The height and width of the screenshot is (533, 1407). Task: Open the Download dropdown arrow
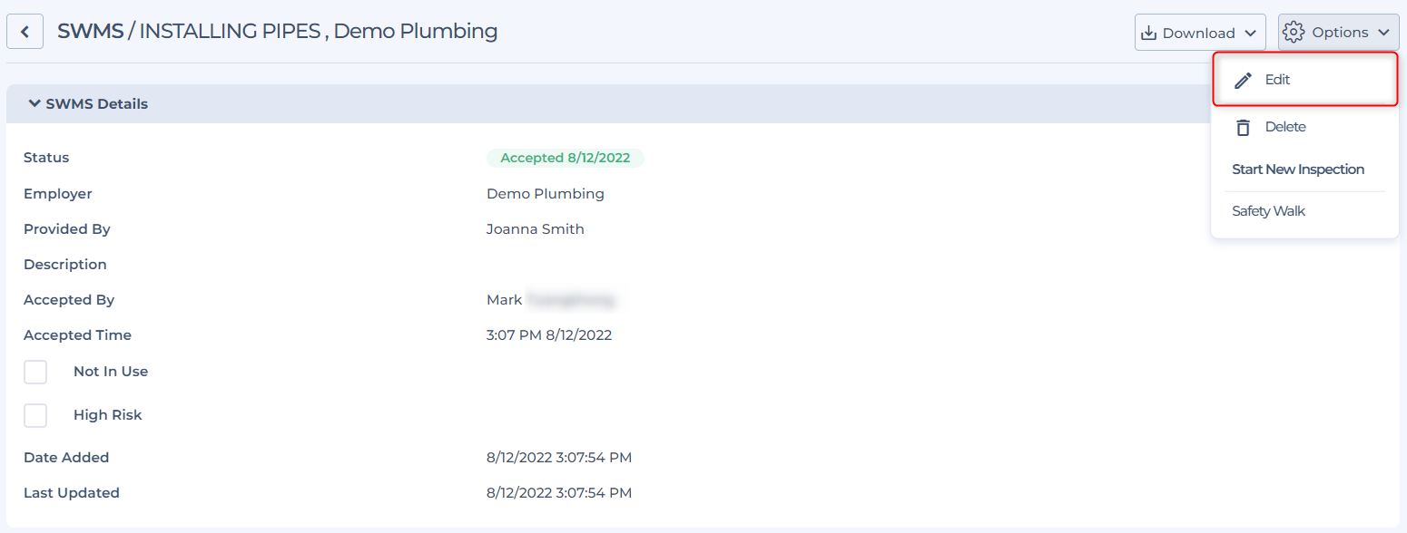coord(1250,34)
